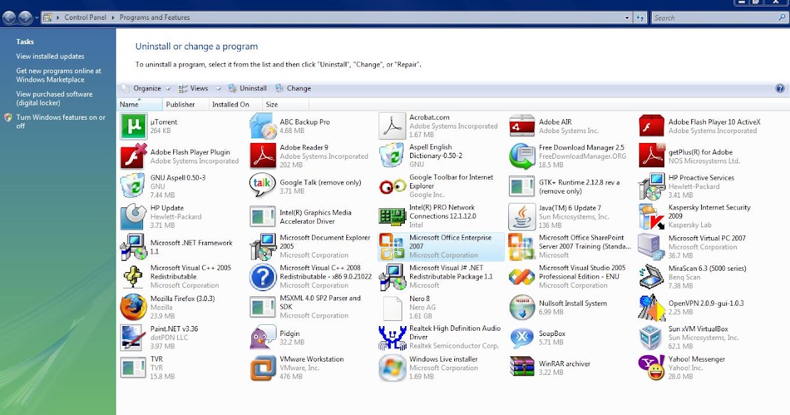Open the Help question mark icon
790x415 pixels.
coord(780,88)
